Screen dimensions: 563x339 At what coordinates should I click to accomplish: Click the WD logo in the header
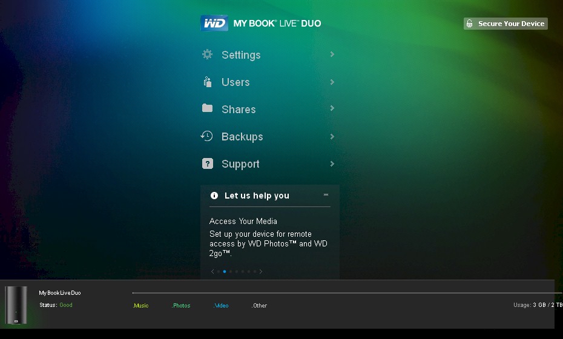coord(214,23)
